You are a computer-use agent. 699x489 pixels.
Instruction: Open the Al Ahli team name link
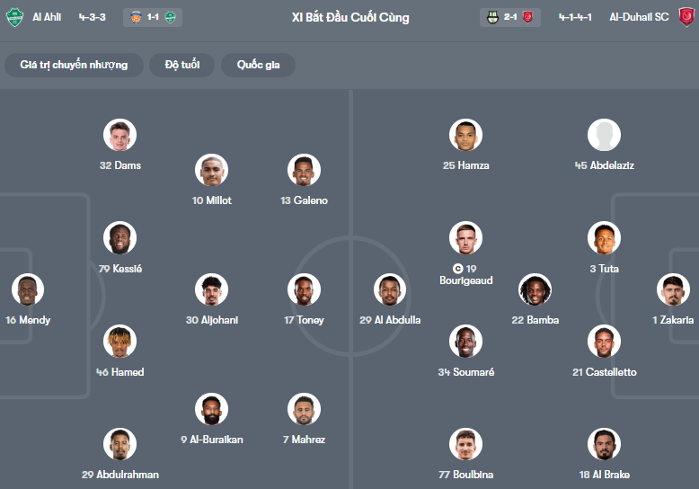click(x=47, y=17)
